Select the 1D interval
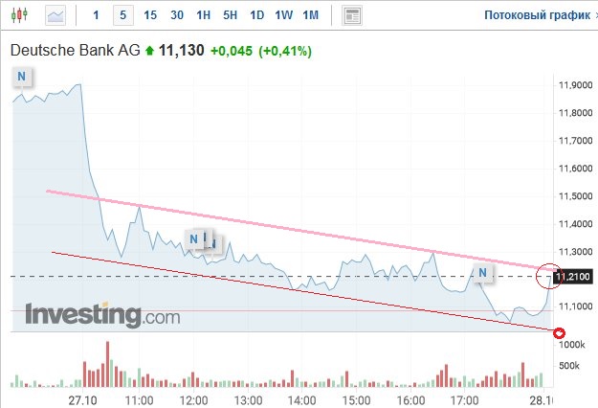Screen dimensions: 598x408 [256, 15]
